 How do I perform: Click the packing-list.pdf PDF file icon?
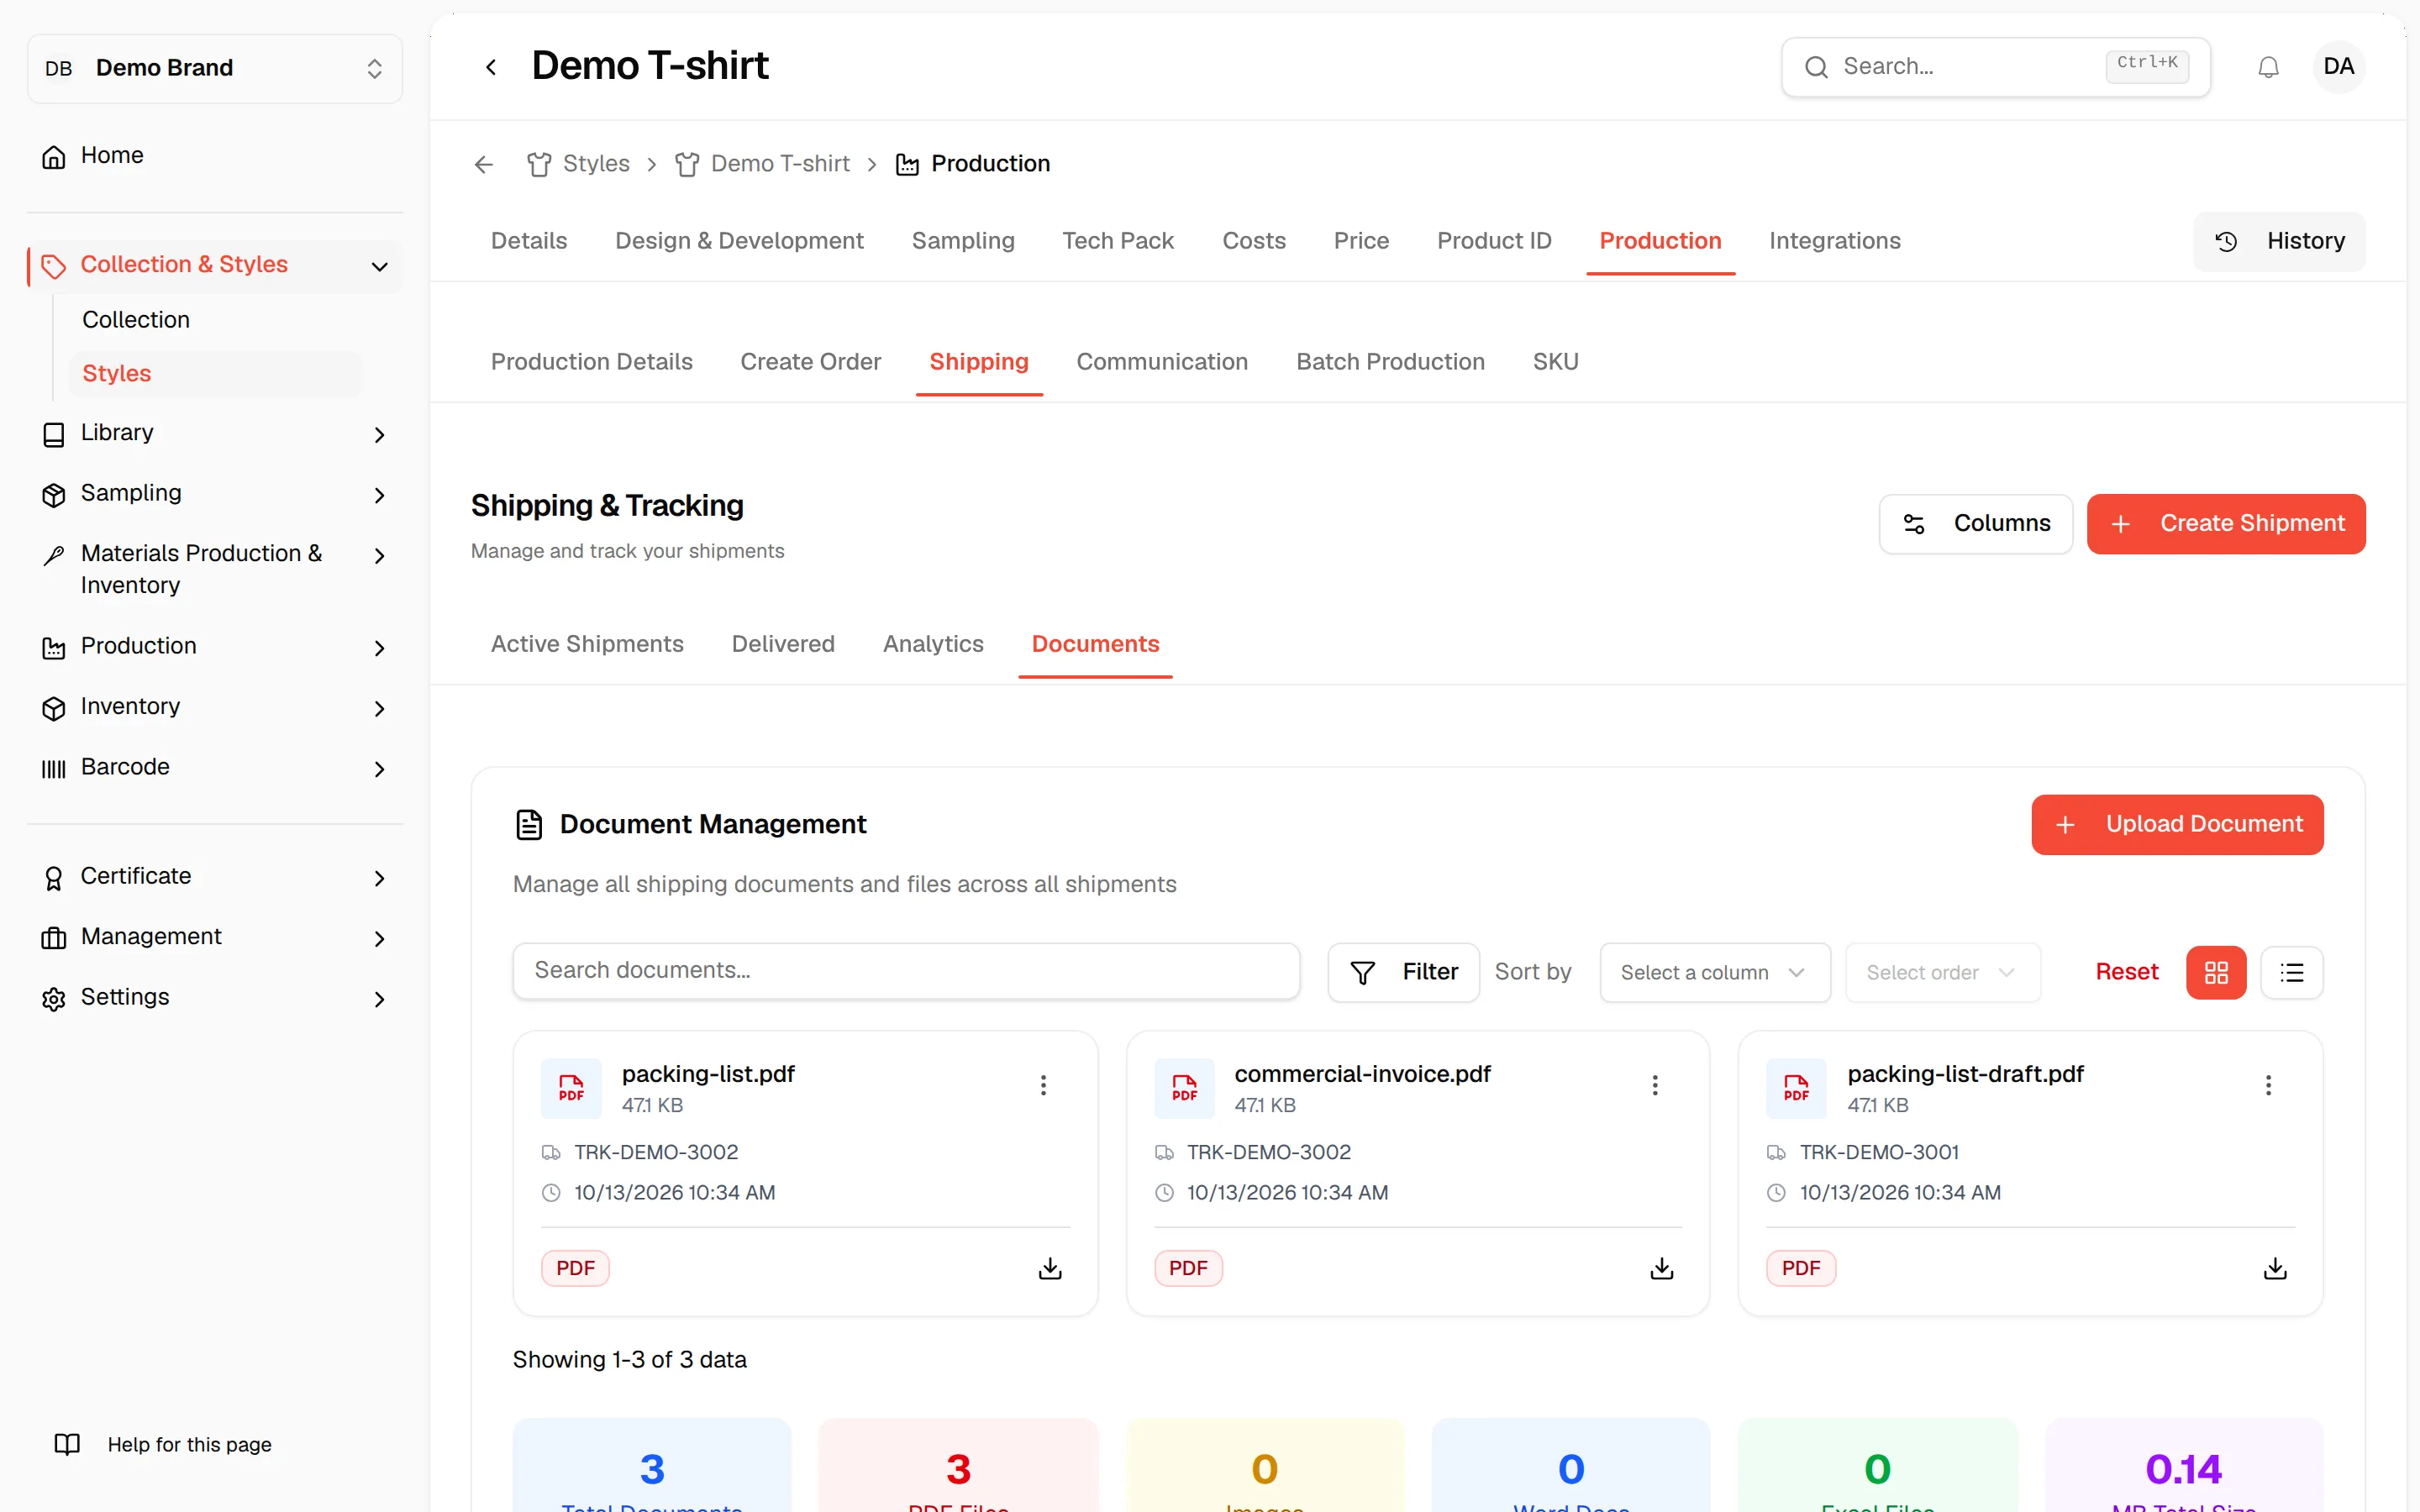571,1088
